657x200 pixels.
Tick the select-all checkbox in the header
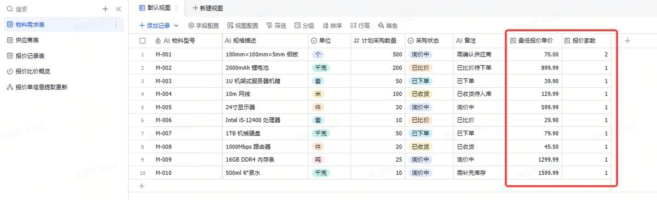pyautogui.click(x=143, y=41)
